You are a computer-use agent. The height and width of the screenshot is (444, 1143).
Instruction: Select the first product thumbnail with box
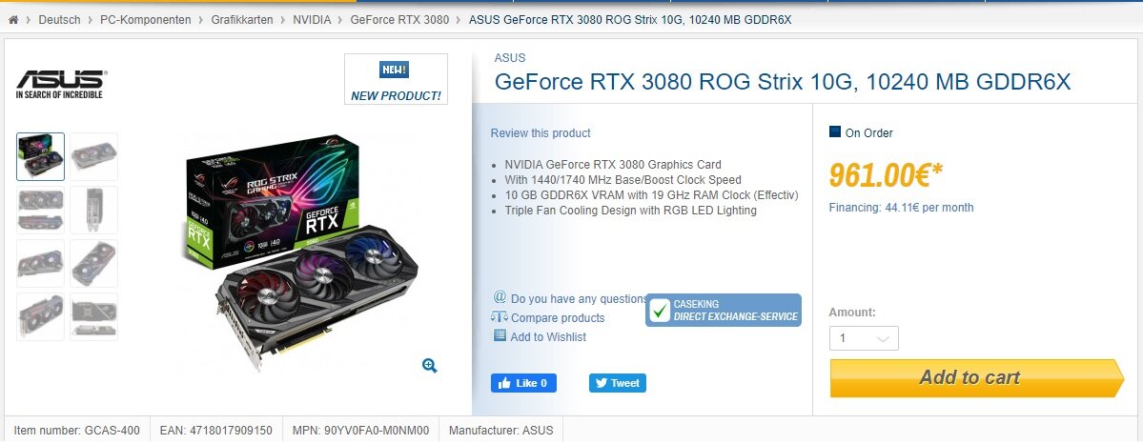[x=41, y=157]
